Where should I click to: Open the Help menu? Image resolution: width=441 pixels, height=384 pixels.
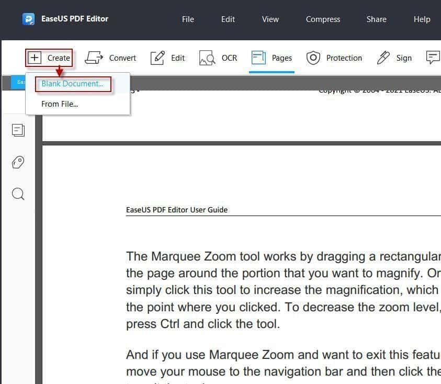click(422, 19)
